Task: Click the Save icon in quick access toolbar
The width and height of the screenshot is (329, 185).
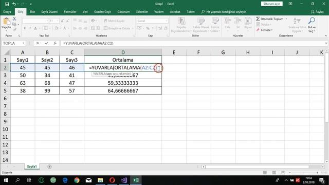Action: click(x=7, y=4)
